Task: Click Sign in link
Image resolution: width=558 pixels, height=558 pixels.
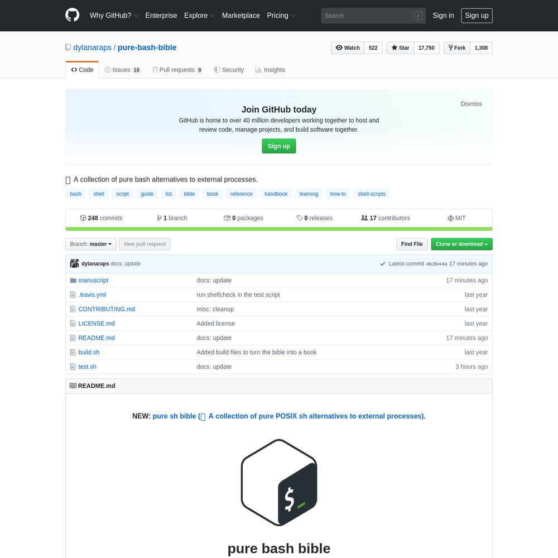Action: point(444,16)
